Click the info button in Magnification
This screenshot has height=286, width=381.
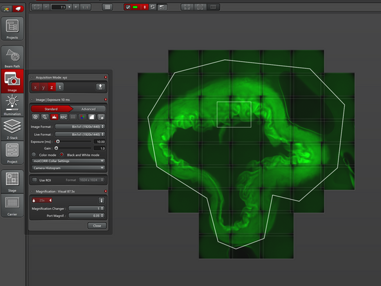click(101, 200)
